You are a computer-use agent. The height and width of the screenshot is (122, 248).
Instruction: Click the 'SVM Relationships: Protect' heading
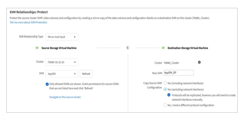pyautogui.click(x=29, y=12)
